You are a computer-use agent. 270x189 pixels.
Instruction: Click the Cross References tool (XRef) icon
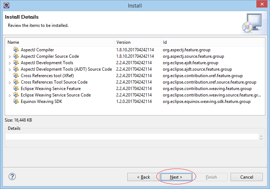pyautogui.click(x=16, y=76)
